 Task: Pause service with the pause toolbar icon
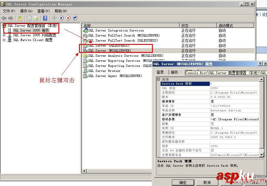(61, 18)
